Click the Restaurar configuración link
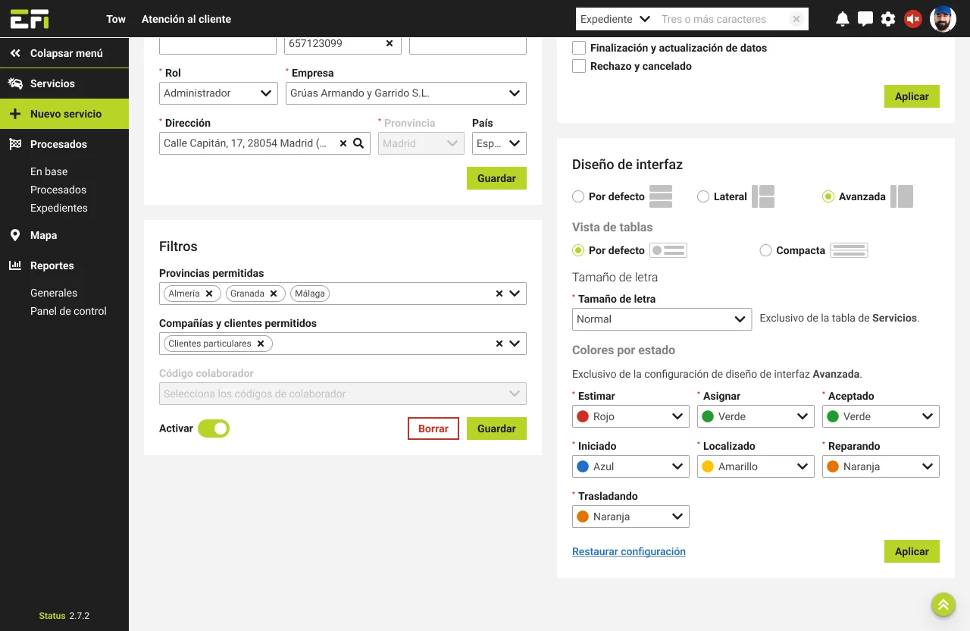This screenshot has width=970, height=631. tap(629, 551)
